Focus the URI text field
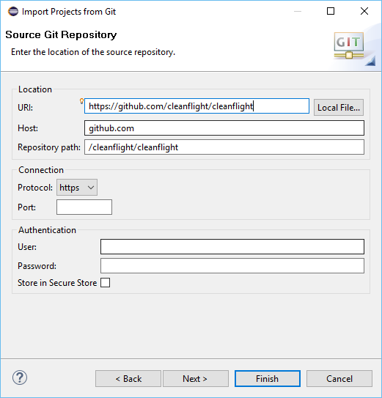Viewport: 382px width, 398px height. click(196, 106)
